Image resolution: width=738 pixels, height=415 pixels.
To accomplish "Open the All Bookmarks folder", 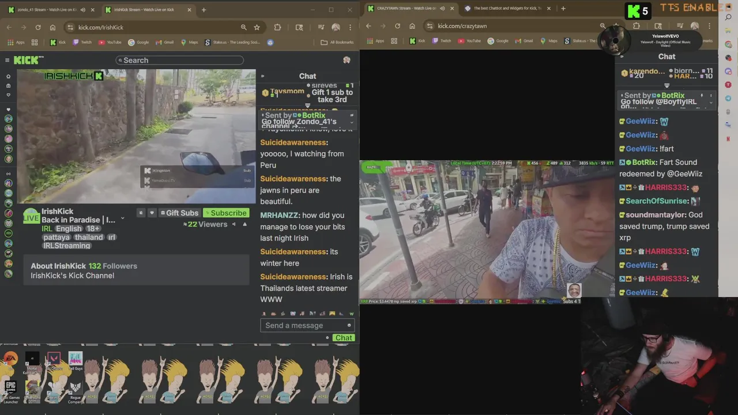I will coord(337,42).
